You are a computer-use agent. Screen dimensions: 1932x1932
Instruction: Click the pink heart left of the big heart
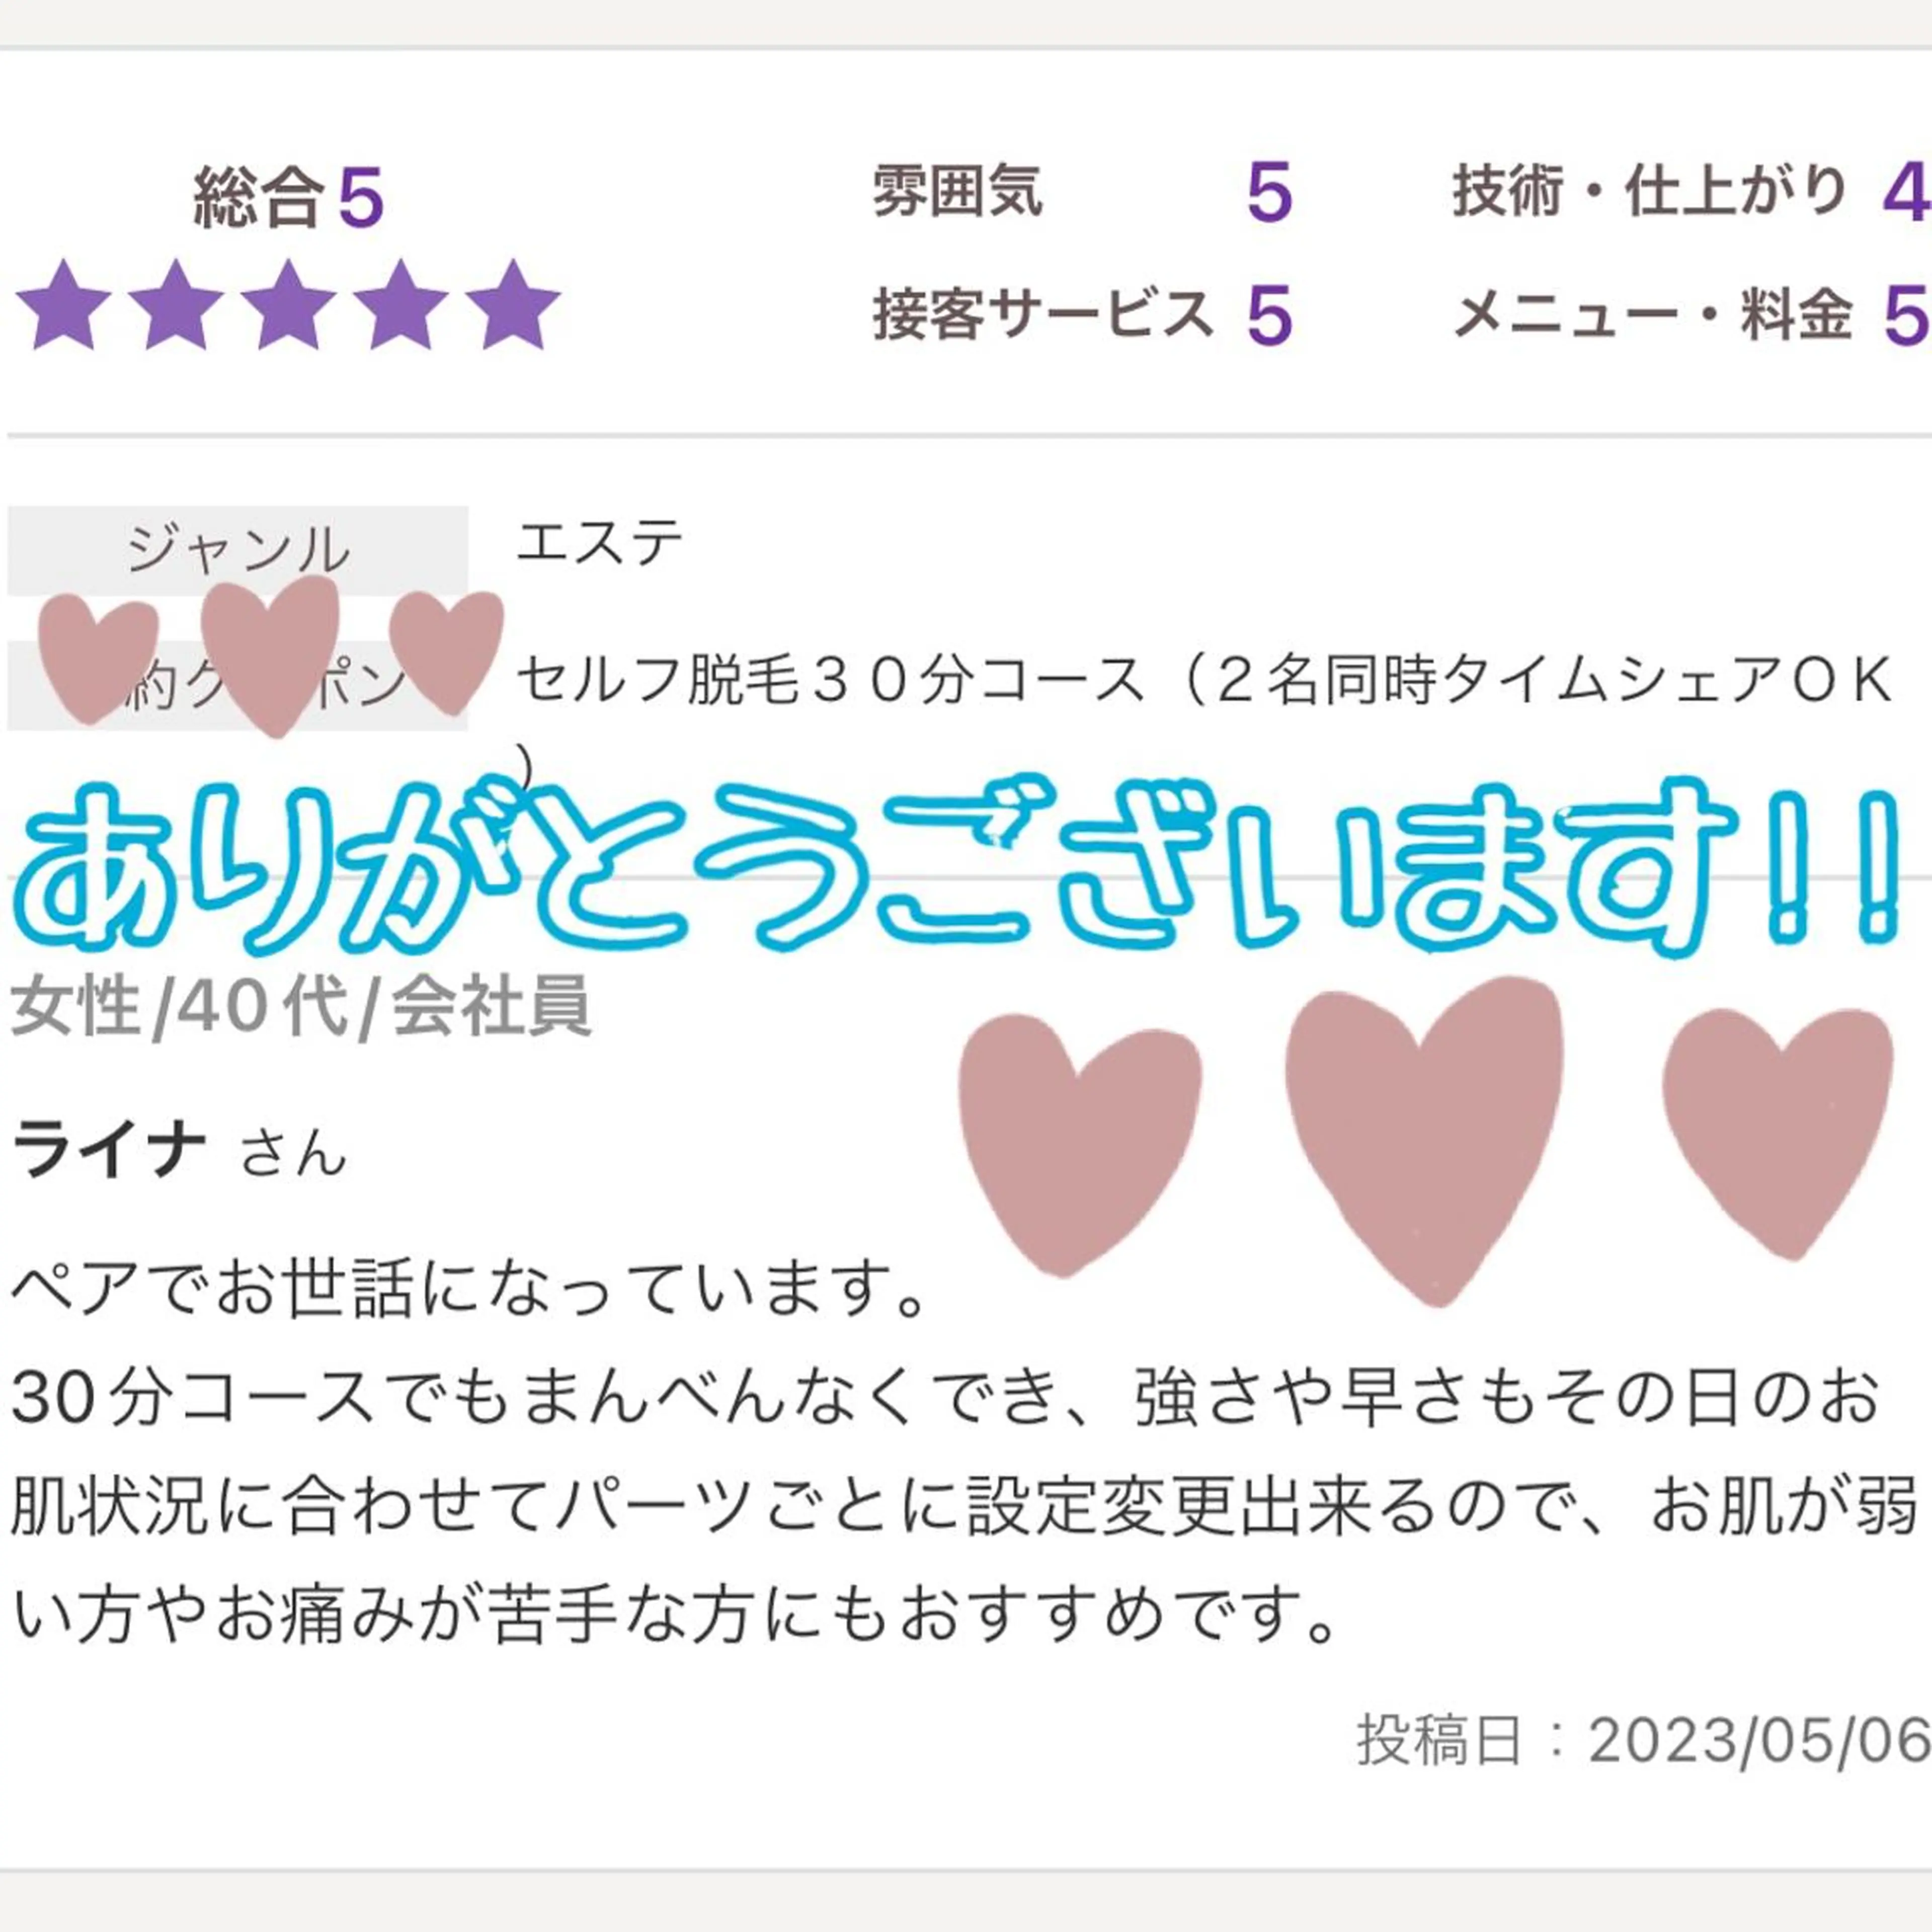(1080, 1145)
